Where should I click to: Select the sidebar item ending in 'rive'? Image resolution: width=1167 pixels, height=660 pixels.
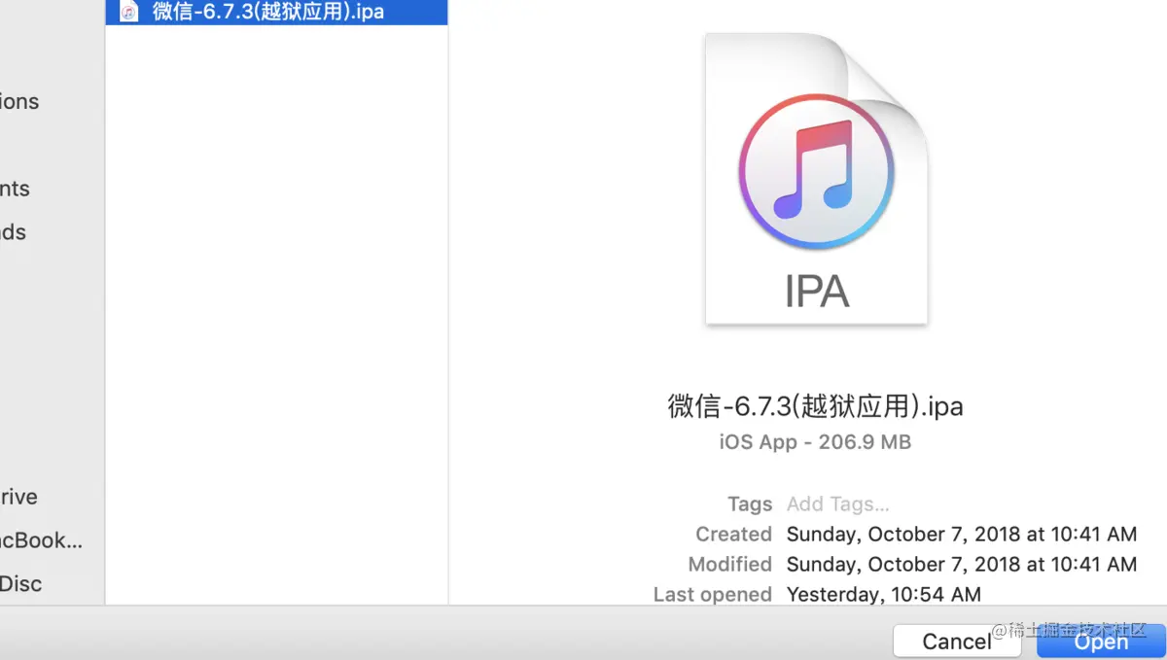coord(18,497)
